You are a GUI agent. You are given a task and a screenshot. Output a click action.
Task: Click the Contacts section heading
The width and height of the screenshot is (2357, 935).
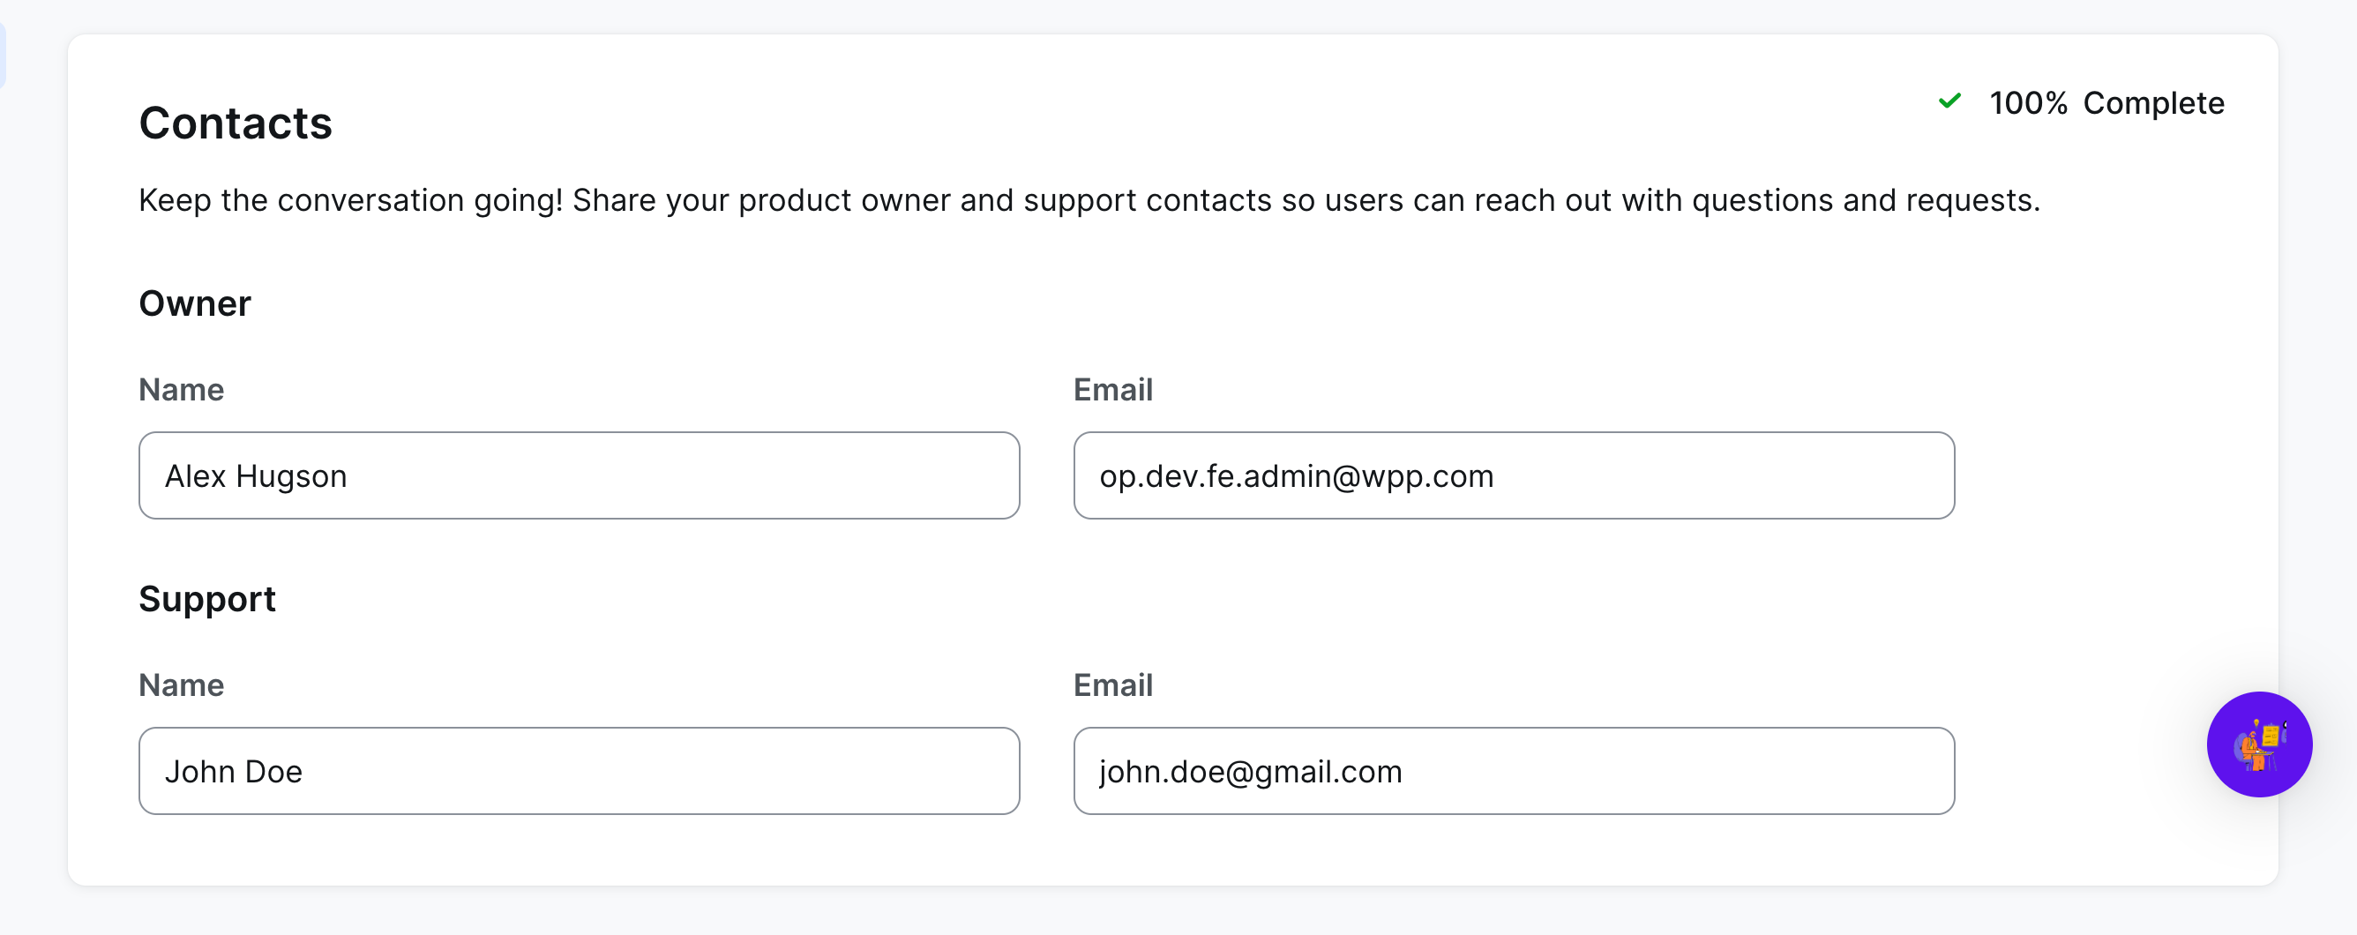click(236, 123)
